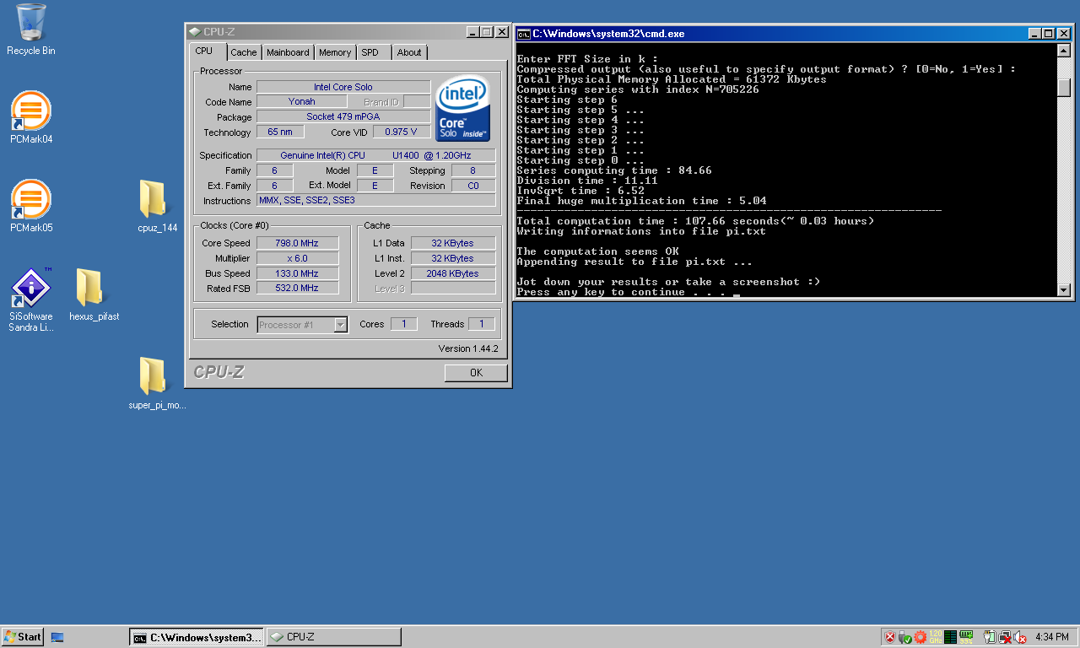This screenshot has width=1080, height=648.
Task: Click the cmd window scroll-up arrow
Action: click(x=1064, y=51)
